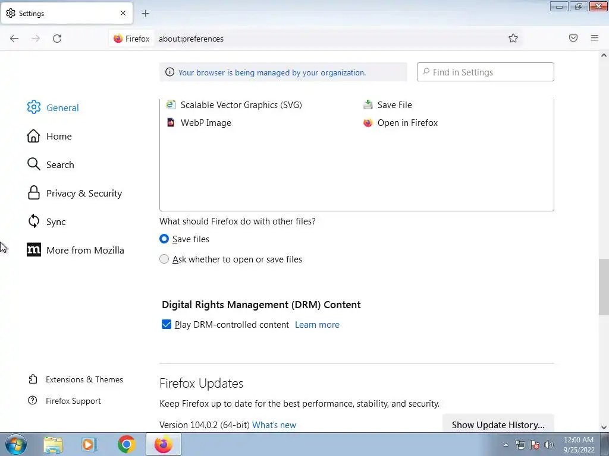
Task: Open the What's new link
Action: (274, 425)
